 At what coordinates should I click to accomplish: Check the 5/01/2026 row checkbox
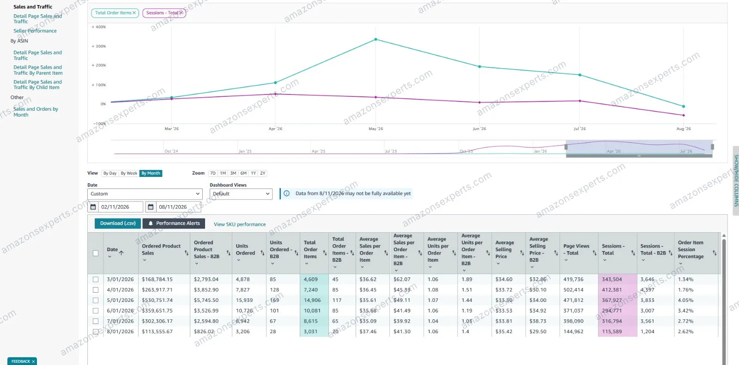point(96,300)
